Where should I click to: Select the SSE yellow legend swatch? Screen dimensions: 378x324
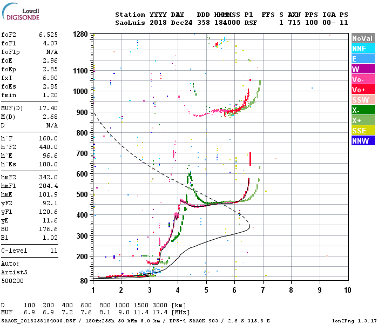[363, 131]
